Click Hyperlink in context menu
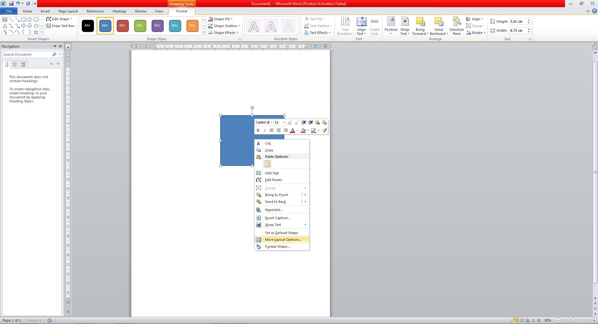Viewport: 598px width, 324px height. pyautogui.click(x=282, y=210)
